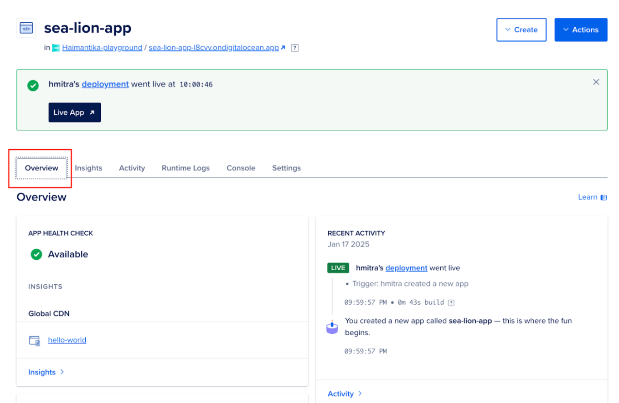Click the deployment link in the green banner
The width and height of the screenshot is (619, 403).
[x=105, y=84]
